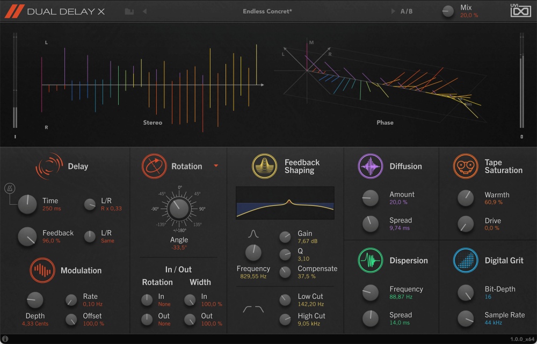Click the Drive knob
The height and width of the screenshot is (344, 537).
[x=466, y=224]
